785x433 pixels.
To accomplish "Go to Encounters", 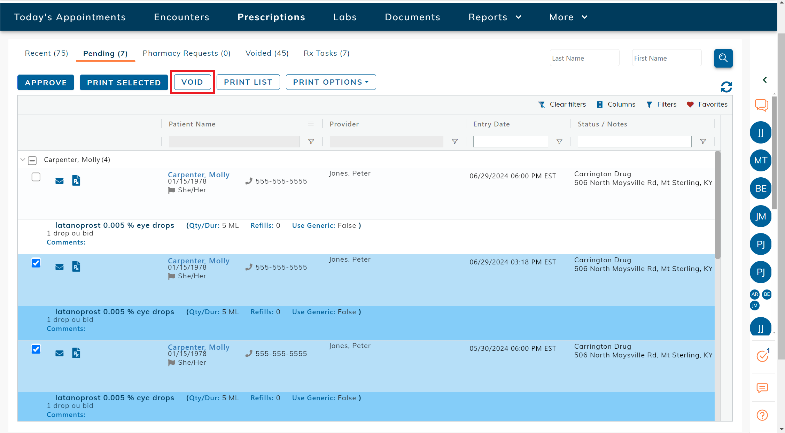I will [x=181, y=17].
